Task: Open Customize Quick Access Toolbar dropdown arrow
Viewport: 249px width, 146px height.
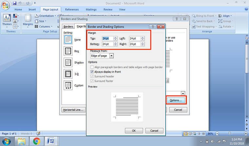Action: (35, 3)
